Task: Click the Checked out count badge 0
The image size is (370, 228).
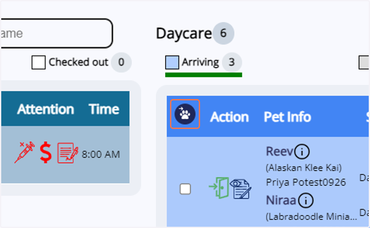Action: click(121, 62)
